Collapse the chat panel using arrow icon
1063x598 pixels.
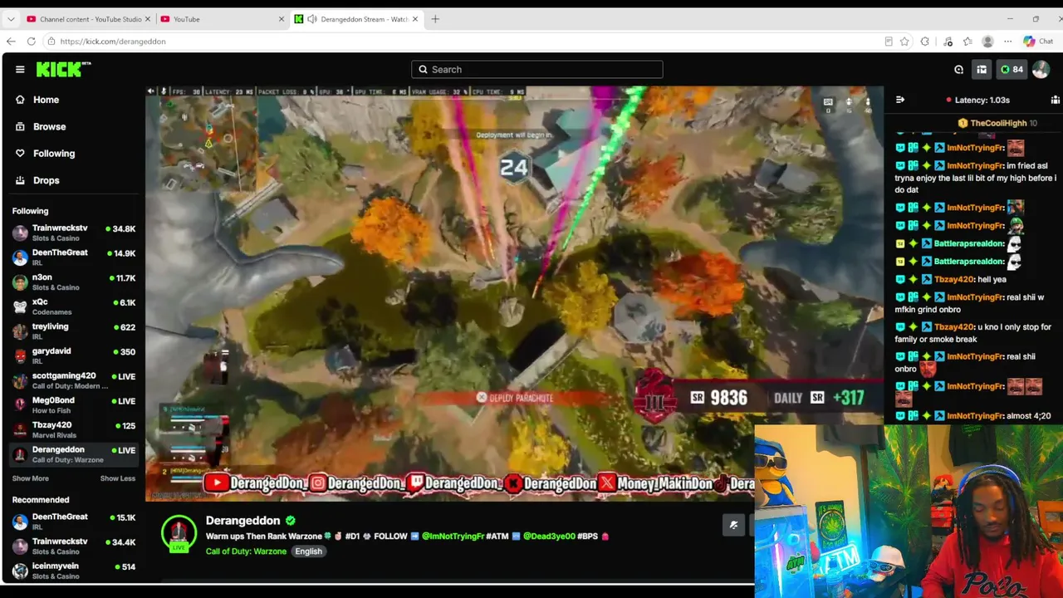click(900, 100)
